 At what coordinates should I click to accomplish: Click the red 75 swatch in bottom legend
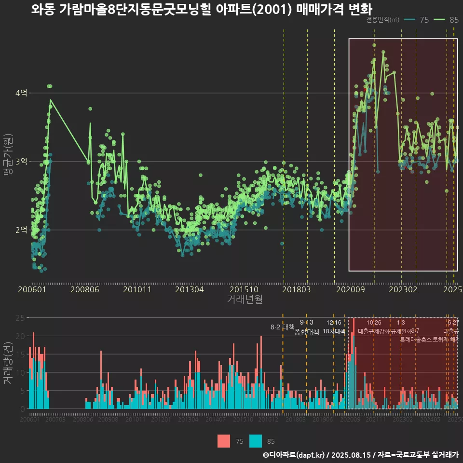point(223,441)
